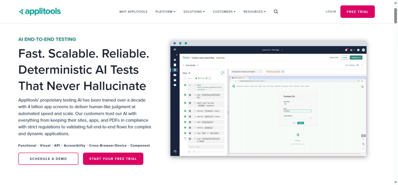
Task: Click the gauge icon at the demo sidebar bottom
Action: [x=175, y=151]
